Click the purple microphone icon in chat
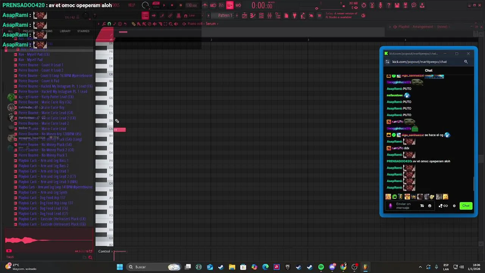The height and width of the screenshot is (273, 485). pyautogui.click(x=390, y=206)
